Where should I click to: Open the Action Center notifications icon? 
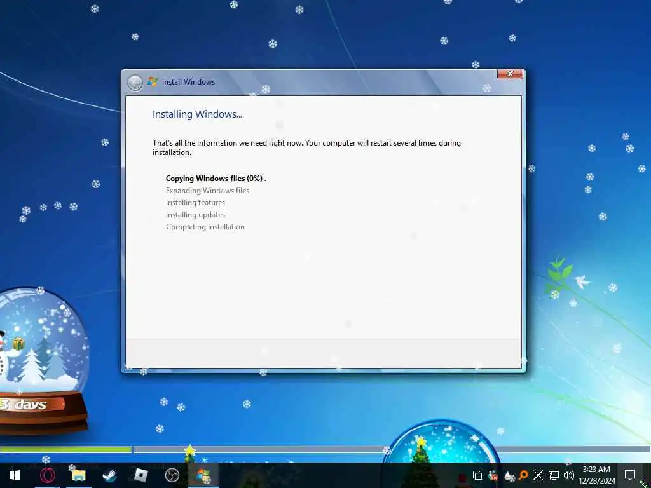tap(630, 475)
